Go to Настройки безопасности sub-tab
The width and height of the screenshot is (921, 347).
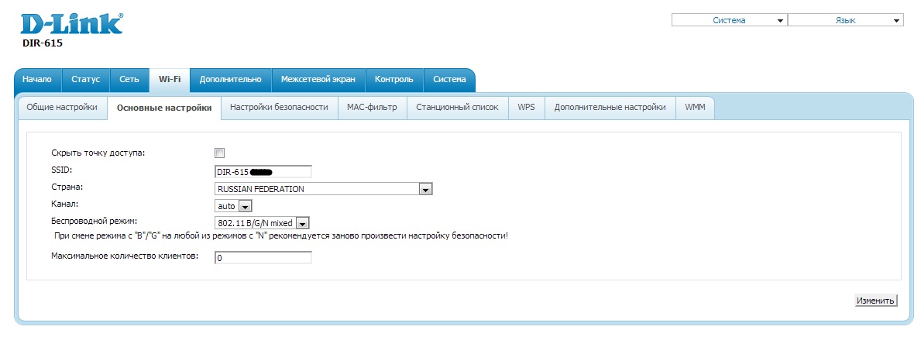[279, 108]
